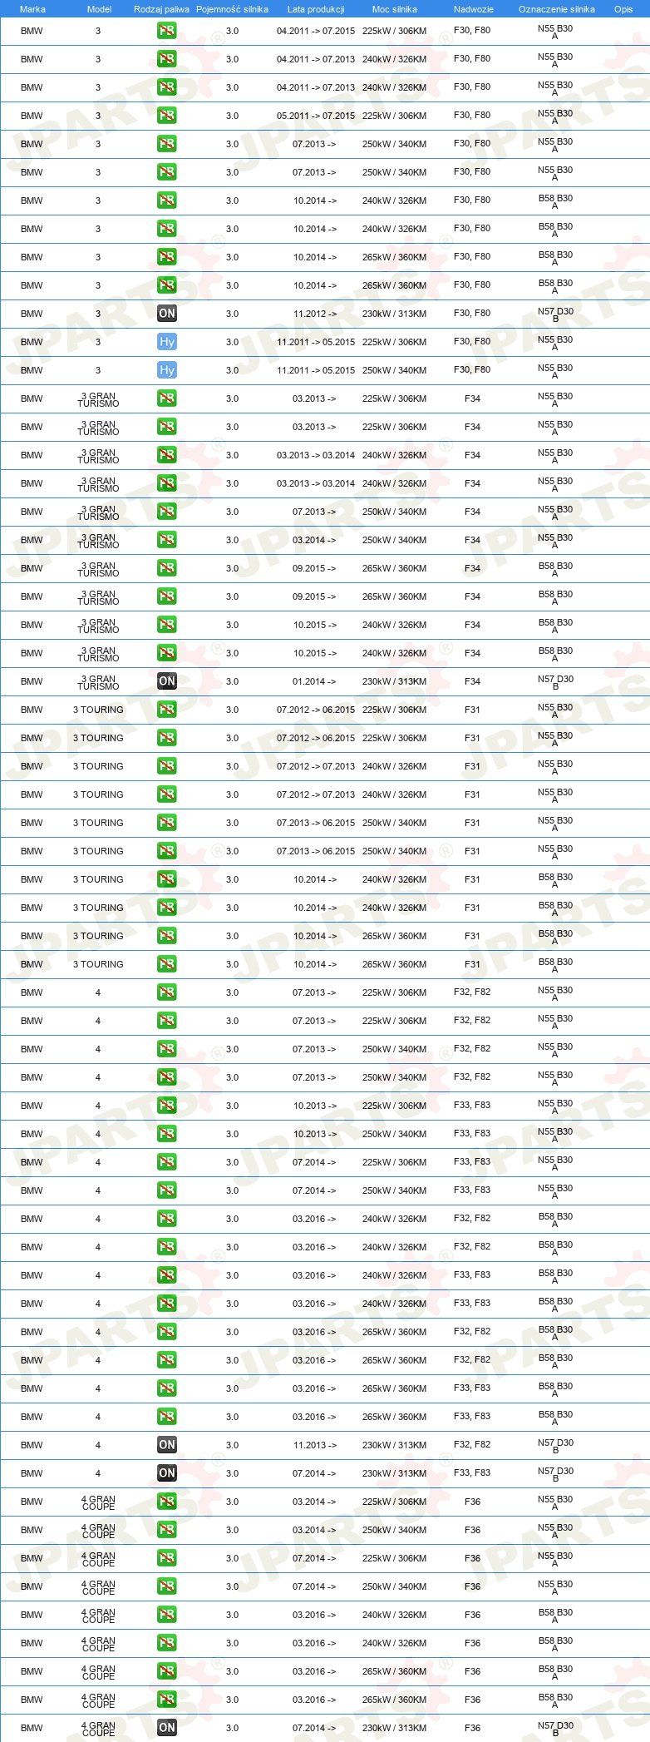Viewport: 650px width, 1742px height.
Task: Click diesel ON icon in 3 Gran Turismo row
Action: click(x=167, y=681)
